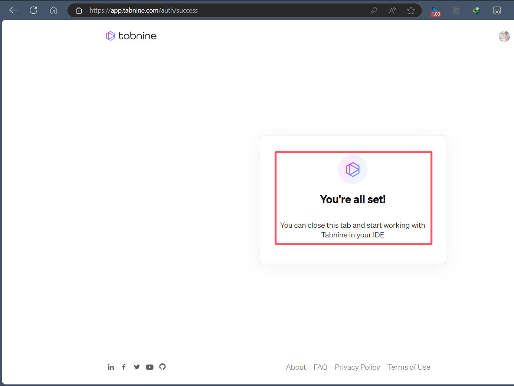Screen dimensions: 514x386
Task: Open the colorful globe extension icon
Action: (477, 10)
